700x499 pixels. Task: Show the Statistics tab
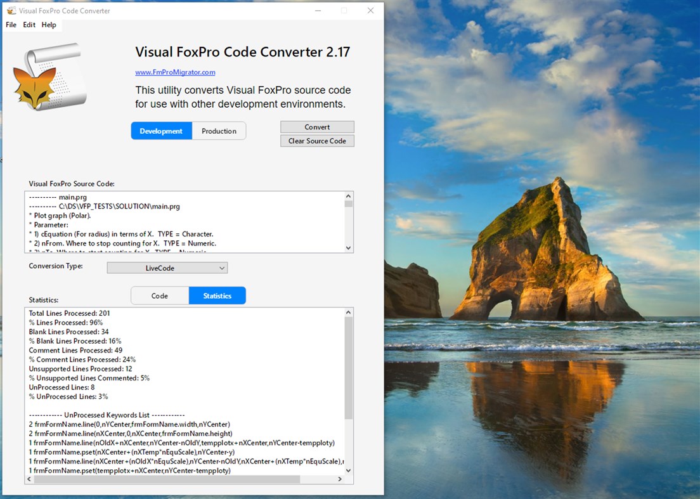217,295
